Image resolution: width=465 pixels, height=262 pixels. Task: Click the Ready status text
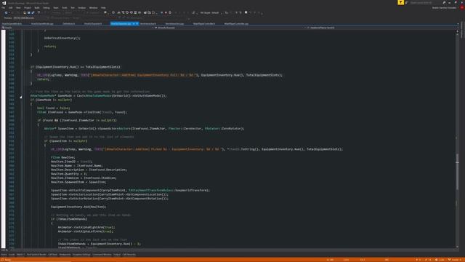[x=7, y=260]
